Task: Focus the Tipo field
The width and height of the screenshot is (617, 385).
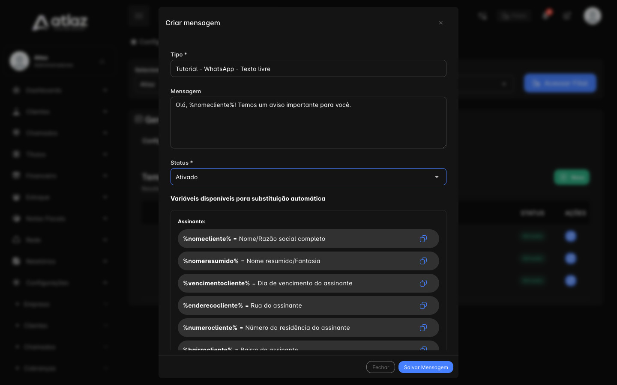Action: tap(308, 68)
